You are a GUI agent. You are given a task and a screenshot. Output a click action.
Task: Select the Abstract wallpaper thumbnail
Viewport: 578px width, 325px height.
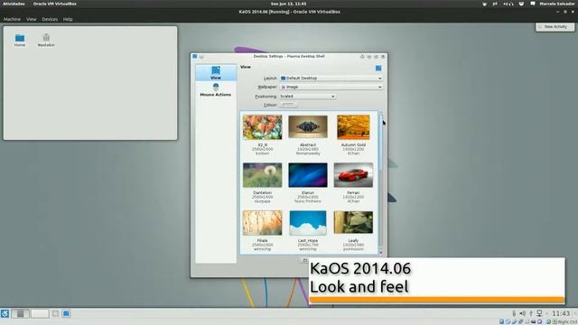308,127
